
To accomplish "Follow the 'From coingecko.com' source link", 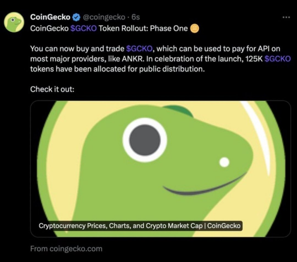I will (66, 249).
